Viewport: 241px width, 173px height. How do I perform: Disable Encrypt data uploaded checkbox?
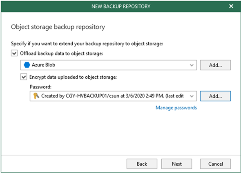pos(24,77)
